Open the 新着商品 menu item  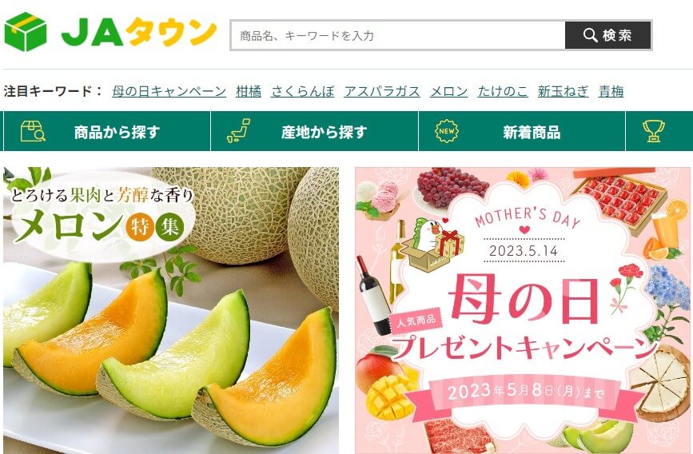(522, 131)
